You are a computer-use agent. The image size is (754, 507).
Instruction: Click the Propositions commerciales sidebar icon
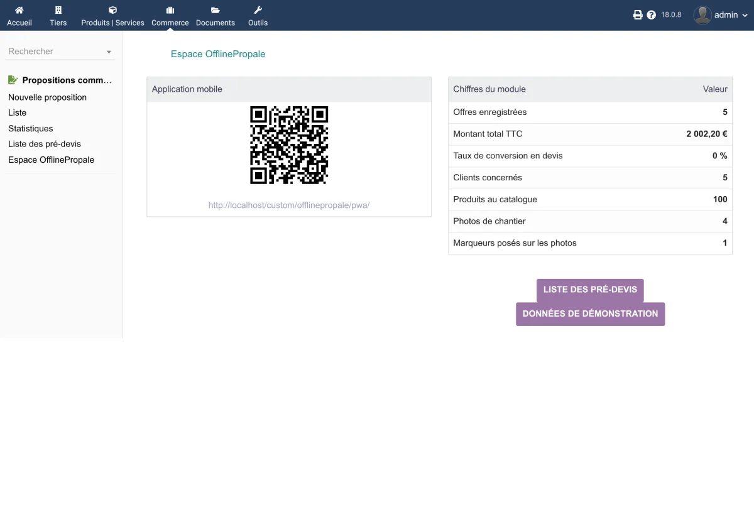[x=13, y=80]
